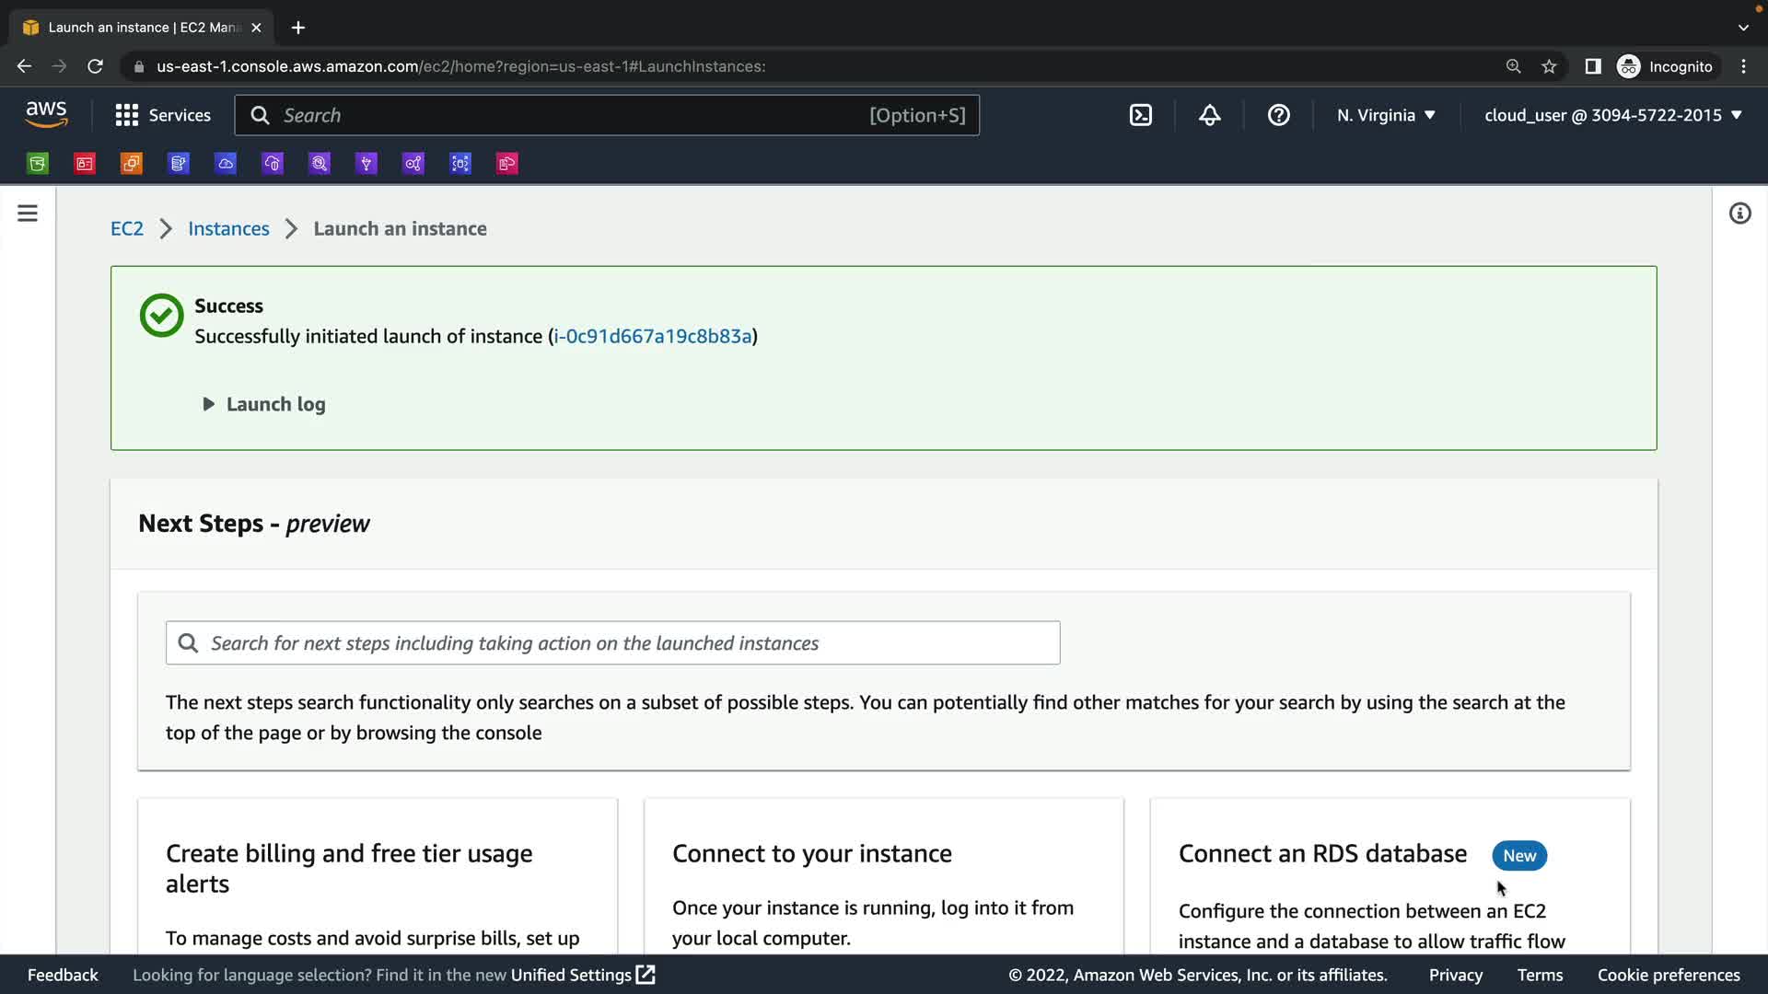Open the S3 bucket favorite shortcut

click(x=38, y=164)
